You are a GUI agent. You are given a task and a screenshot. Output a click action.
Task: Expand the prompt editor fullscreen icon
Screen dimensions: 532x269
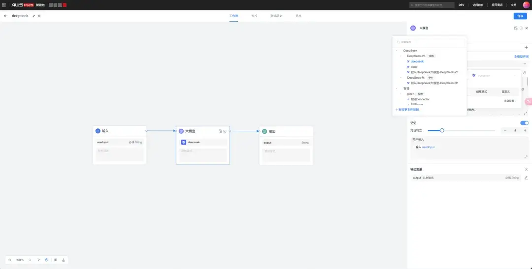coord(526,113)
